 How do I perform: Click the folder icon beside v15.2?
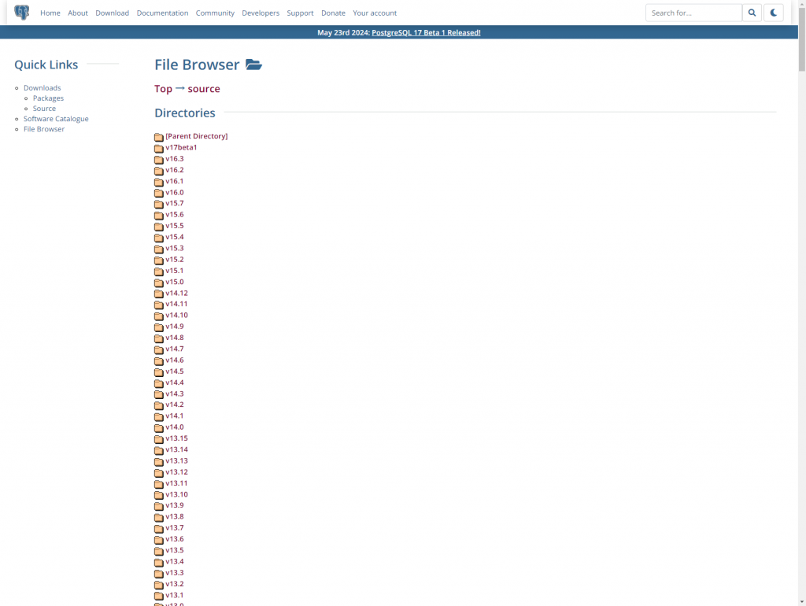pos(159,260)
